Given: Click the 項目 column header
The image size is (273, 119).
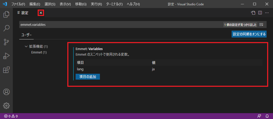Looking at the screenshot, I should click(80, 63).
